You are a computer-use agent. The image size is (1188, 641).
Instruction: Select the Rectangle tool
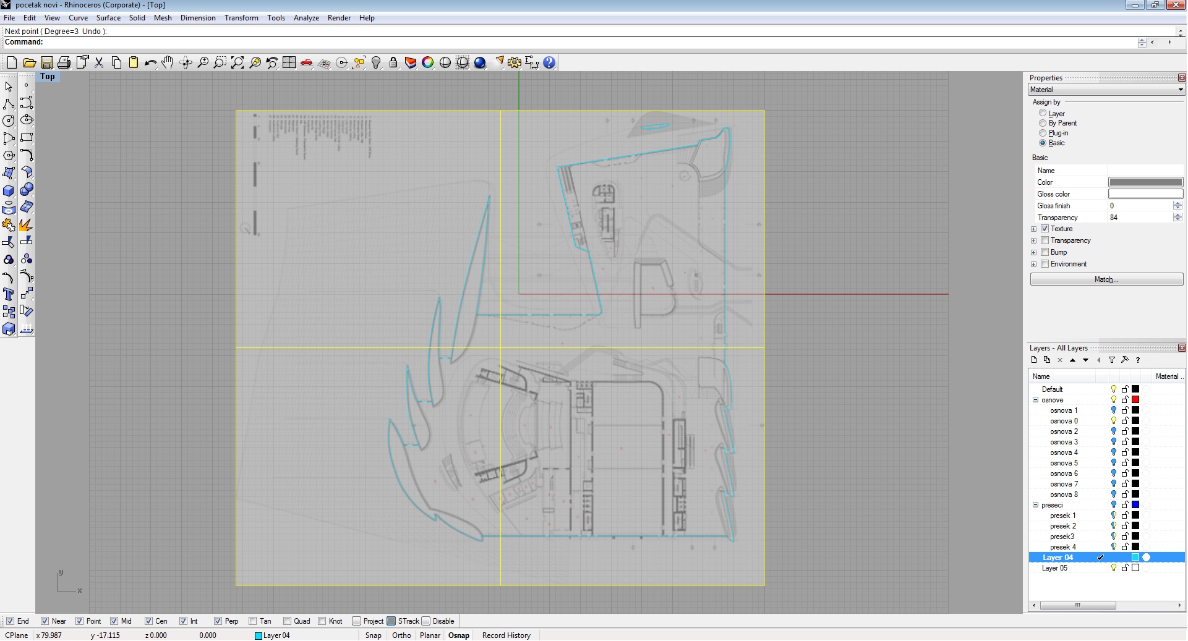point(27,138)
